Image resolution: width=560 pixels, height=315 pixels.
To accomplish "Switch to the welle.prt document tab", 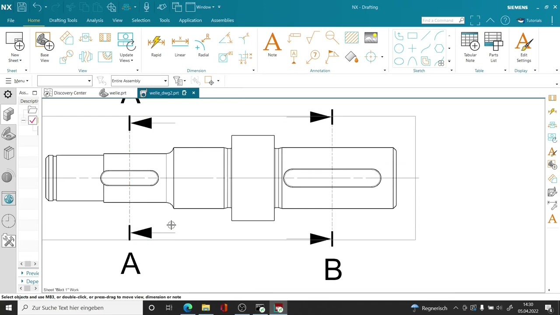I will coord(113,93).
